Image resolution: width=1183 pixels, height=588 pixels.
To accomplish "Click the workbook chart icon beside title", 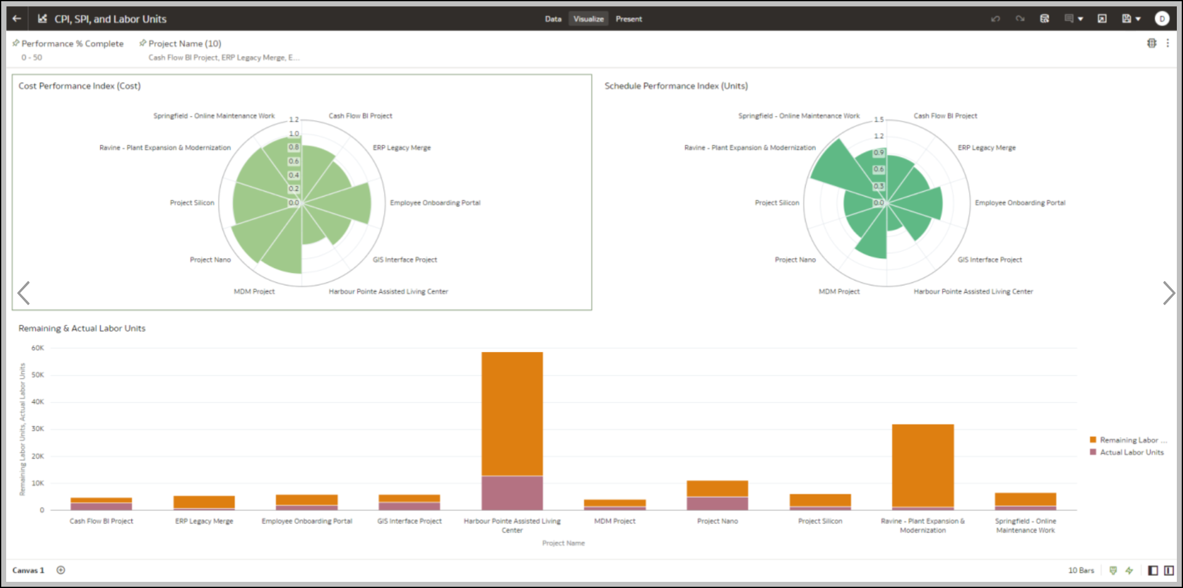I will tap(43, 18).
